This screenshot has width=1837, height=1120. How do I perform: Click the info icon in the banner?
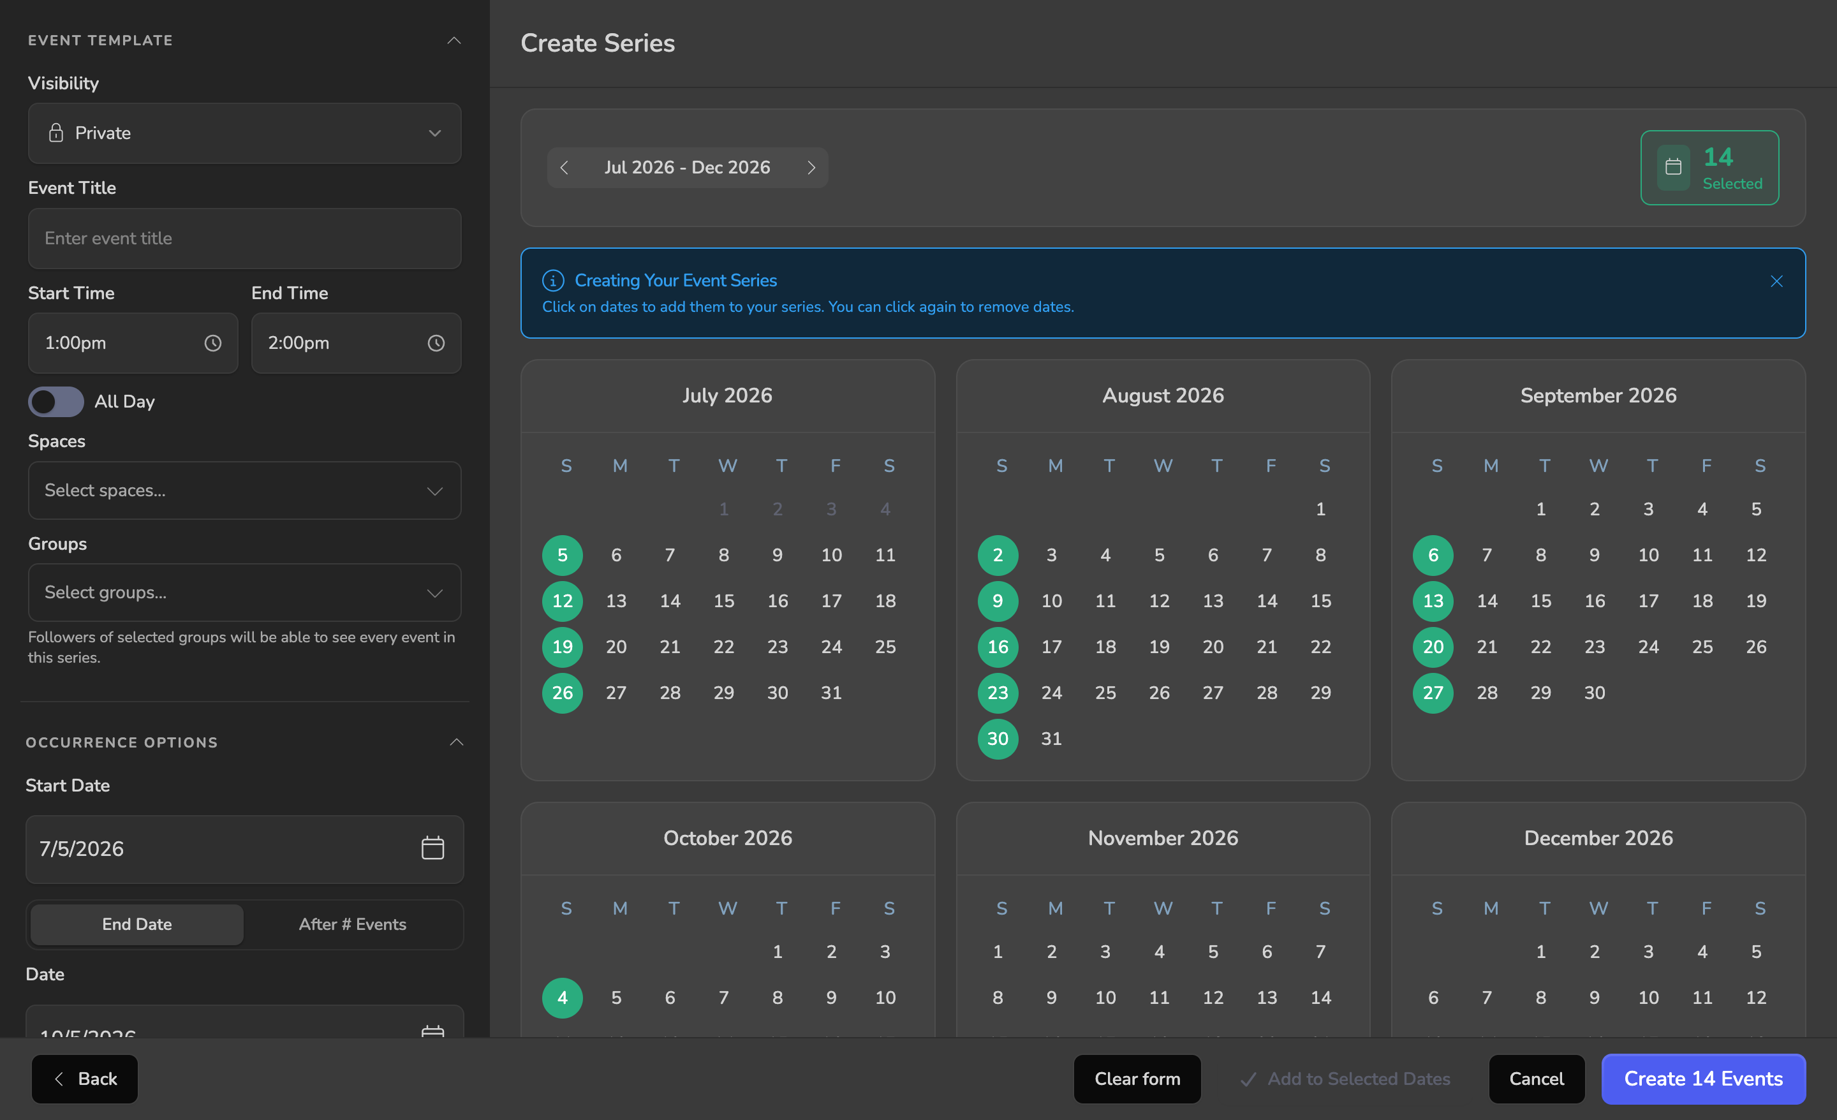(x=553, y=281)
